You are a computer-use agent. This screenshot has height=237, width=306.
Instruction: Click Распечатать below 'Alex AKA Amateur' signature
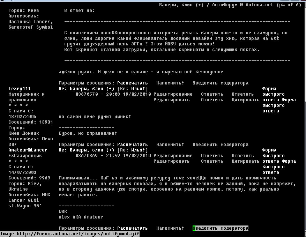click(x=132, y=228)
